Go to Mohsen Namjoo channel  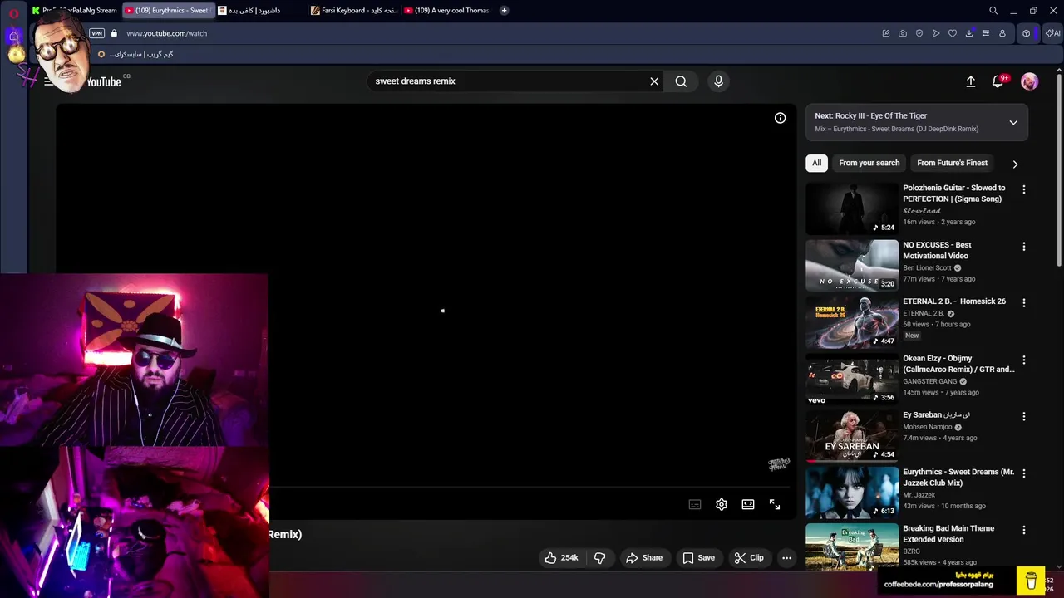click(x=927, y=427)
